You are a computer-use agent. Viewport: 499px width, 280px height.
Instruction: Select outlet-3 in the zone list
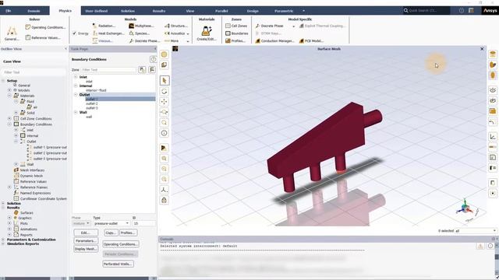[x=92, y=108]
